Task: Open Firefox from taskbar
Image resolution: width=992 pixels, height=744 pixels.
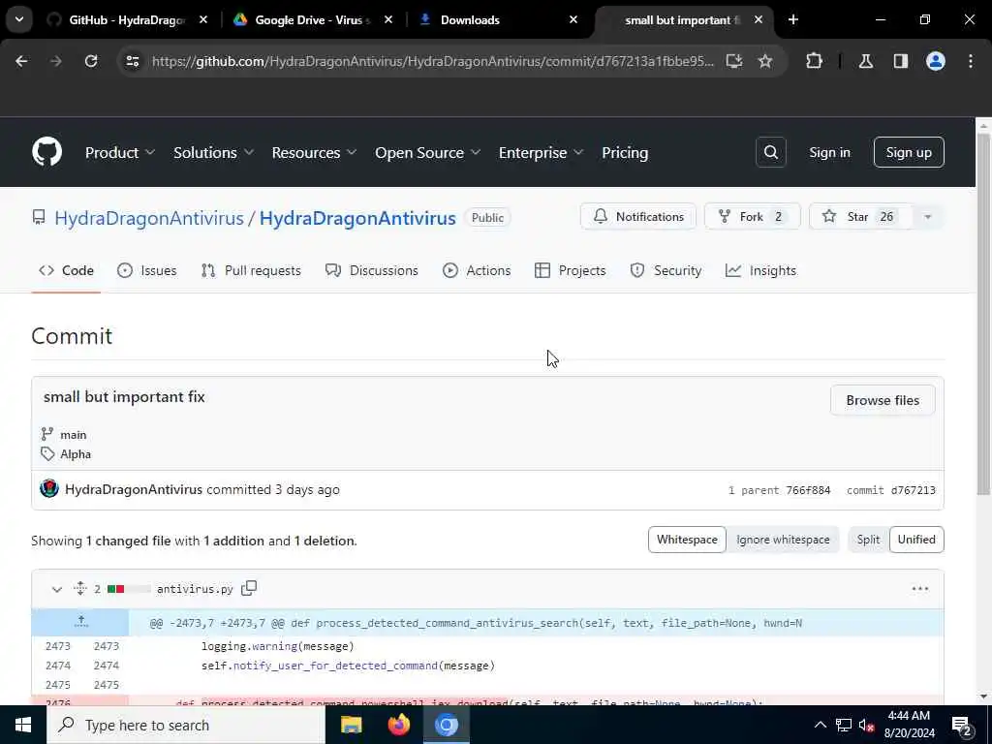Action: coord(398,725)
